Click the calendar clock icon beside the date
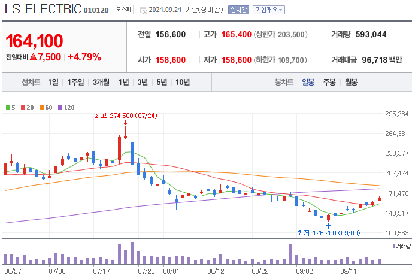Image resolution: width=412 pixels, height=279 pixels. [144, 11]
